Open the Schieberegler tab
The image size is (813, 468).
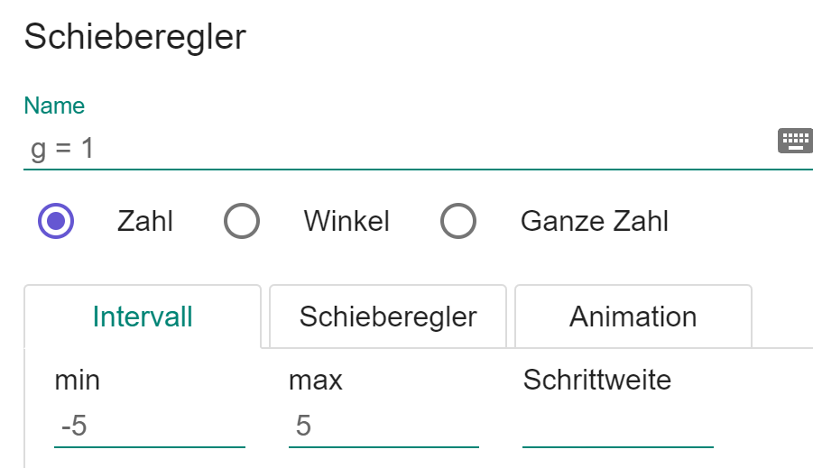(x=388, y=317)
